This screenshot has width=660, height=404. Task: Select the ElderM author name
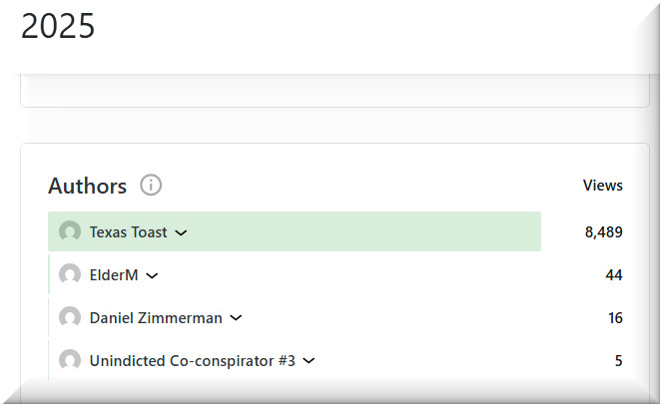[x=113, y=275]
